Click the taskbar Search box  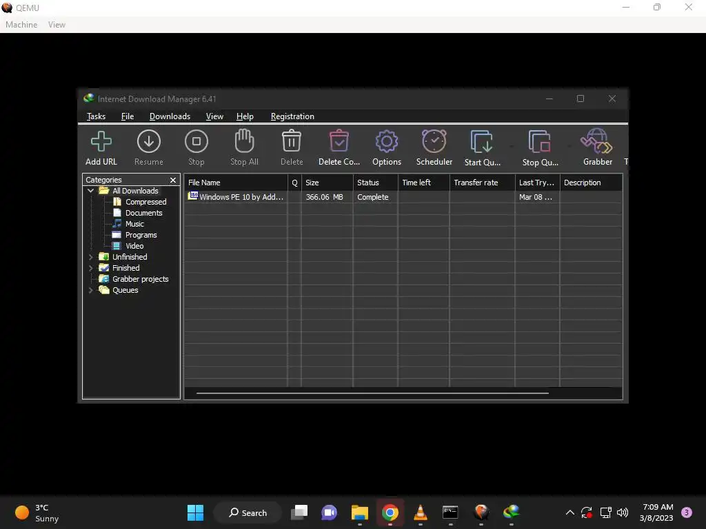[248, 512]
